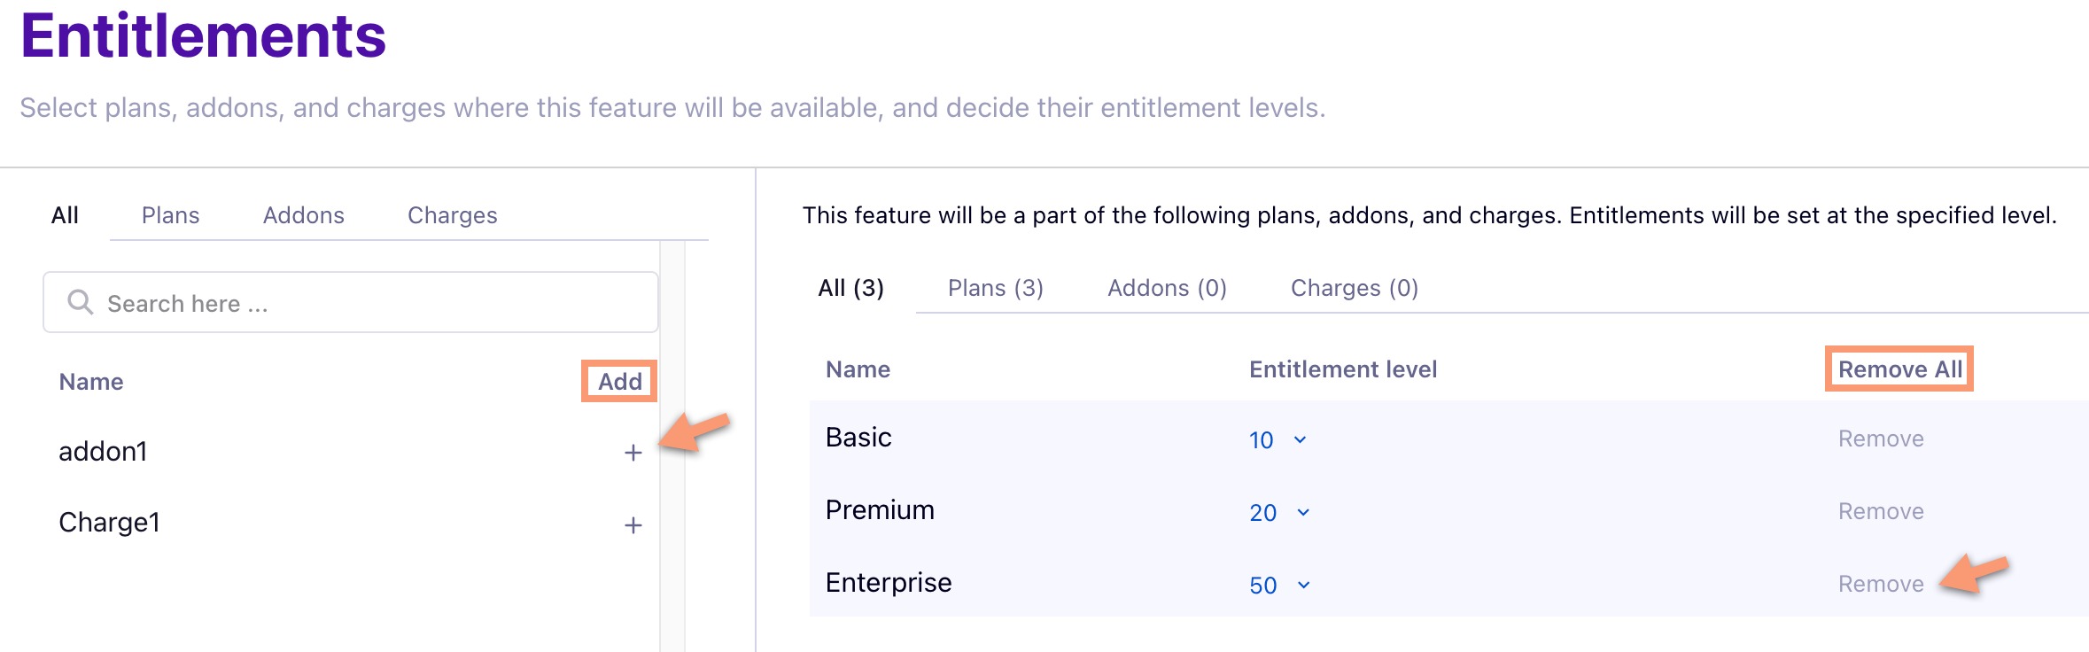Screen dimensions: 2089x652
Task: Open the Addons (0) tab
Action: [1167, 288]
